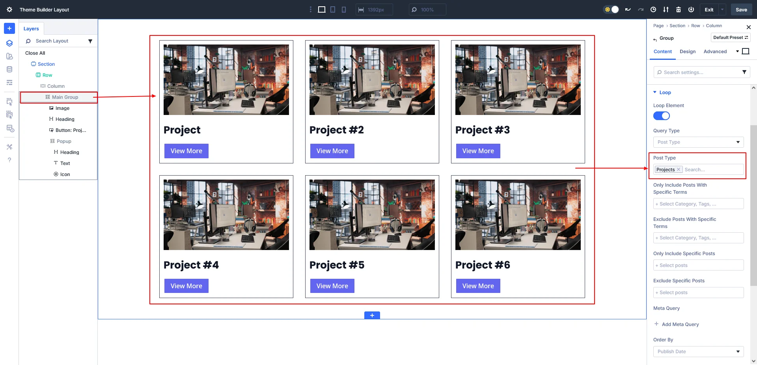Click the Theme Builder settings gear icon
Screen dimensions: 757x365
pyautogui.click(x=9, y=9)
